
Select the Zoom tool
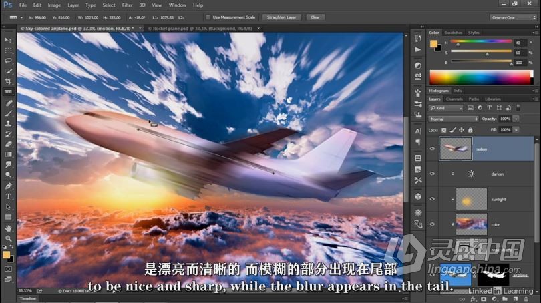(8, 238)
